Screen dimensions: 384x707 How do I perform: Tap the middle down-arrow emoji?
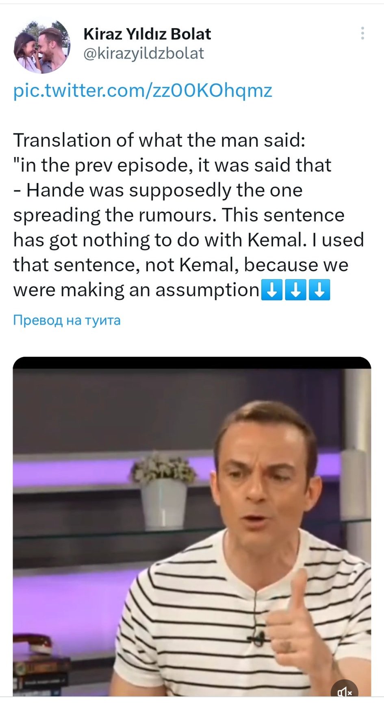pyautogui.click(x=295, y=290)
